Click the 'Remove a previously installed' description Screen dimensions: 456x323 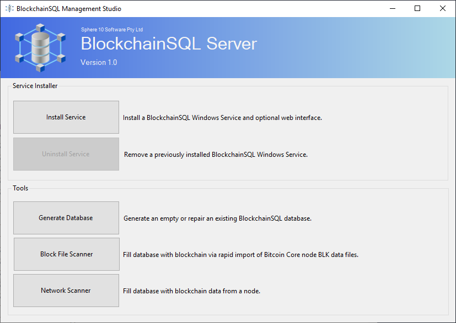pyautogui.click(x=216, y=155)
